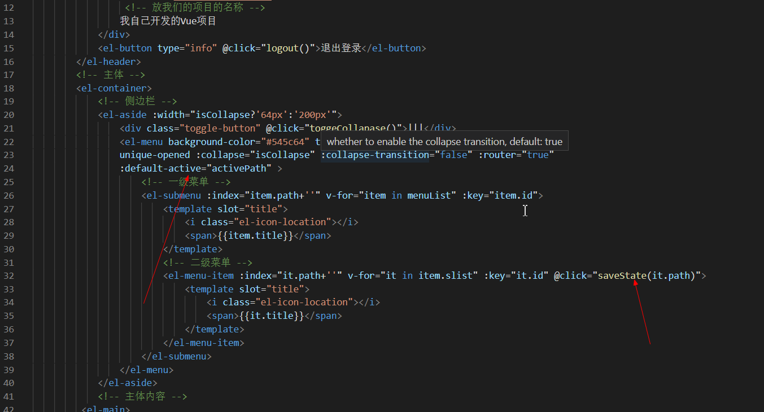
Task: Click the el-main tag on line 42
Action: coord(106,409)
